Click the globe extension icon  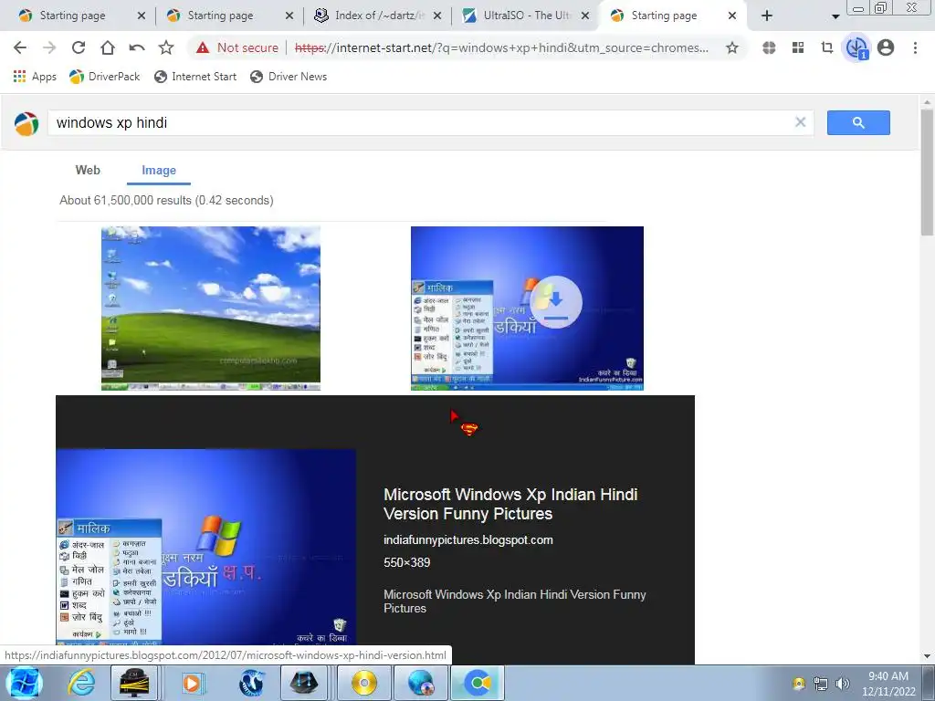click(x=769, y=47)
